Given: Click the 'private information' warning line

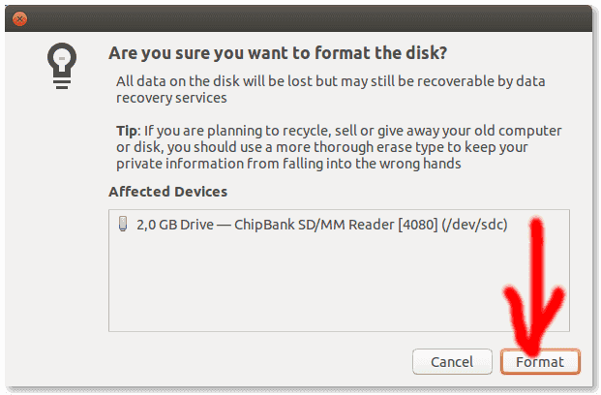Looking at the screenshot, I should pyautogui.click(x=288, y=164).
